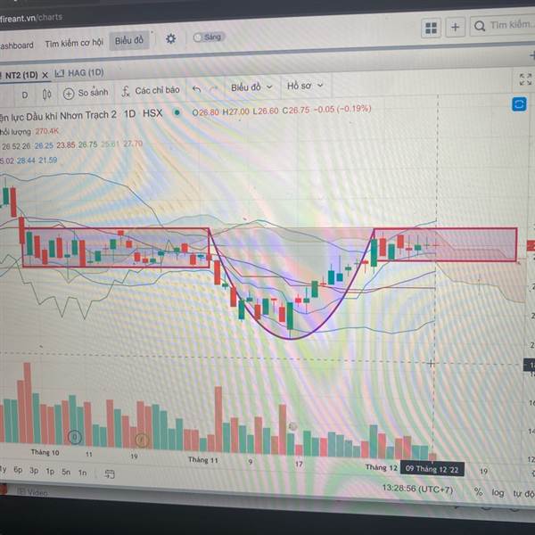Open Tìm kiếm cơ hội menu item
The width and height of the screenshot is (535, 535).
(74, 43)
